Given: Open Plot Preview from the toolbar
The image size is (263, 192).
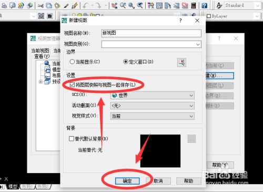Looking at the screenshot, I should pyautogui.click(x=12, y=5).
